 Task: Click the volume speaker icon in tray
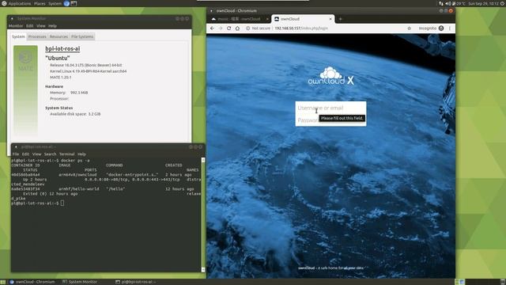448,3
